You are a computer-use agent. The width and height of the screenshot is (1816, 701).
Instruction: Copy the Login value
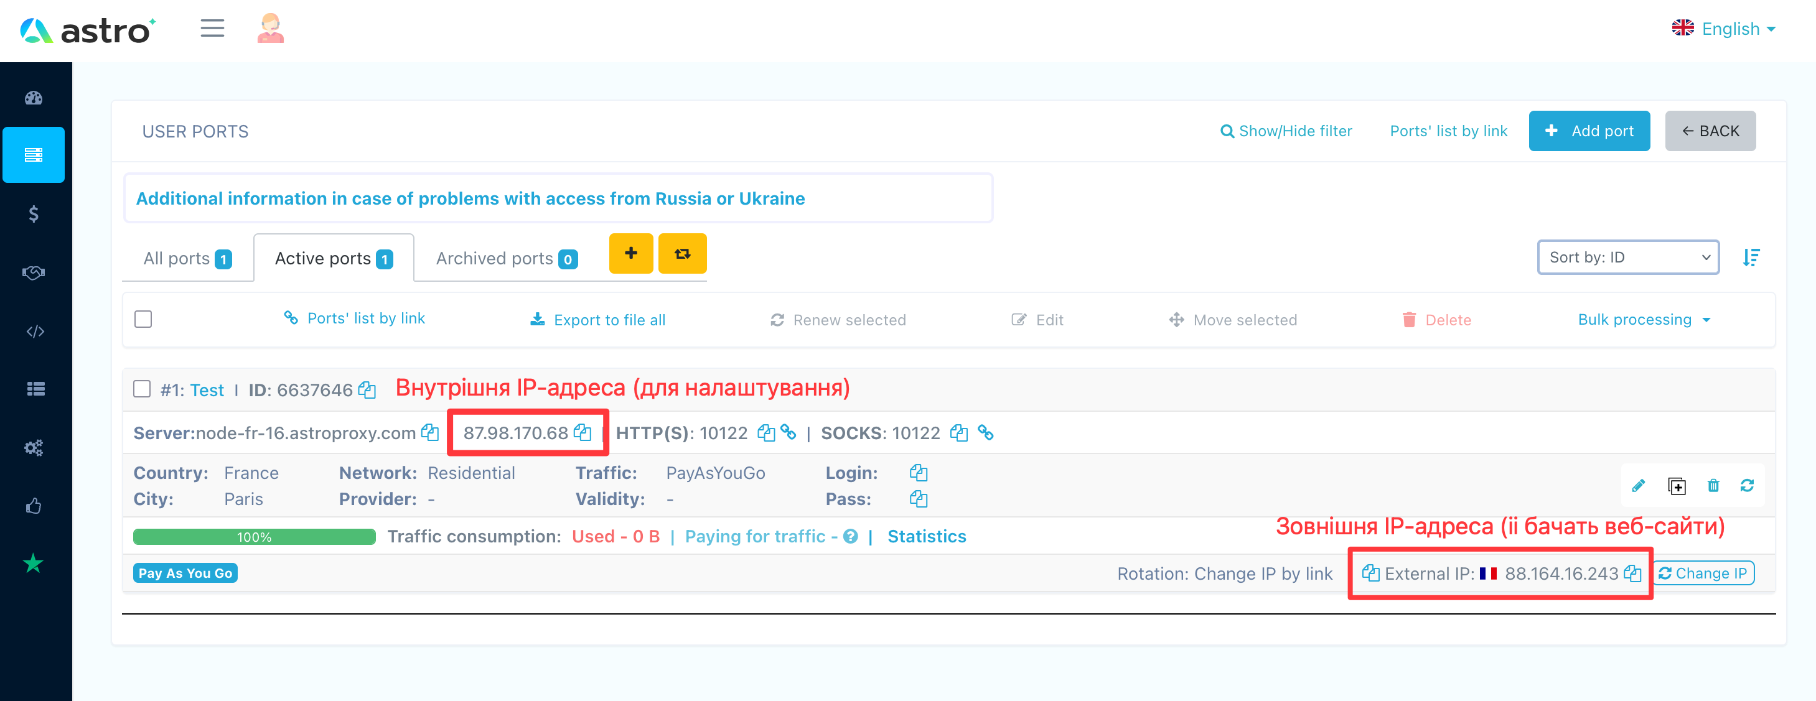[919, 473]
